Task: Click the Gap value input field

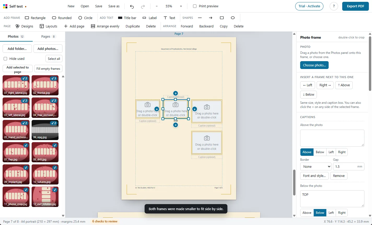Action: pos(348,166)
